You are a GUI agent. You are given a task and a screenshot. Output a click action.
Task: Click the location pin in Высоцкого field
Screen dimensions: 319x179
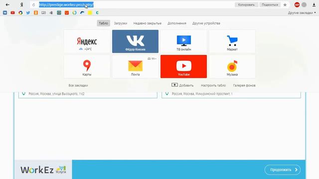pos(23,93)
